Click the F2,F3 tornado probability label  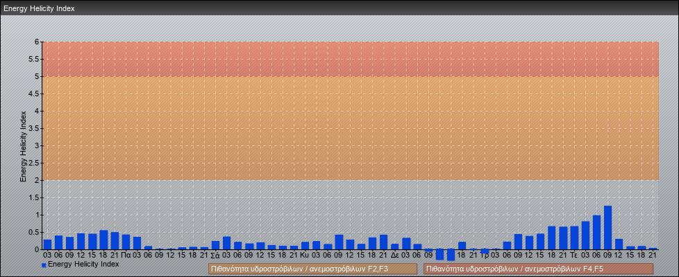(312, 269)
